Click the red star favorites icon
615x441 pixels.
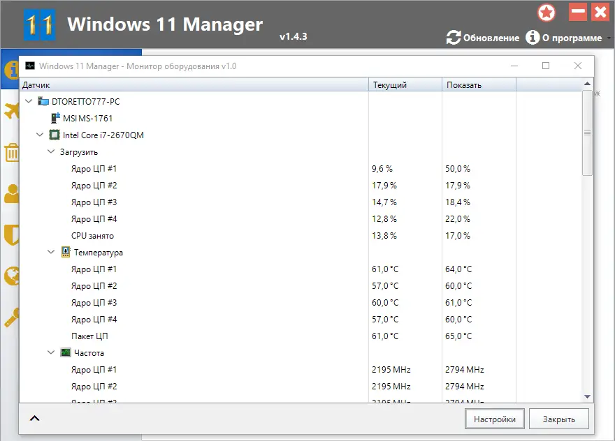click(x=547, y=12)
